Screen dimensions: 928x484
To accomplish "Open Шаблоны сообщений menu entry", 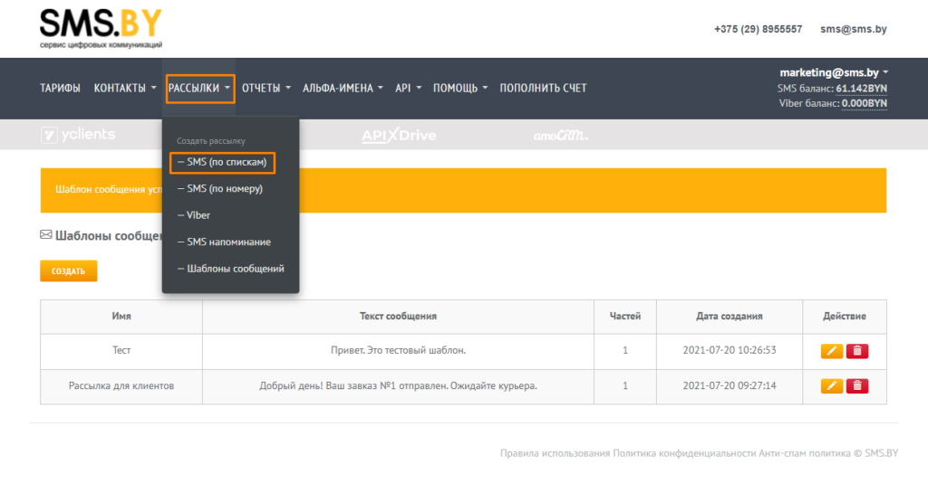I will (231, 269).
